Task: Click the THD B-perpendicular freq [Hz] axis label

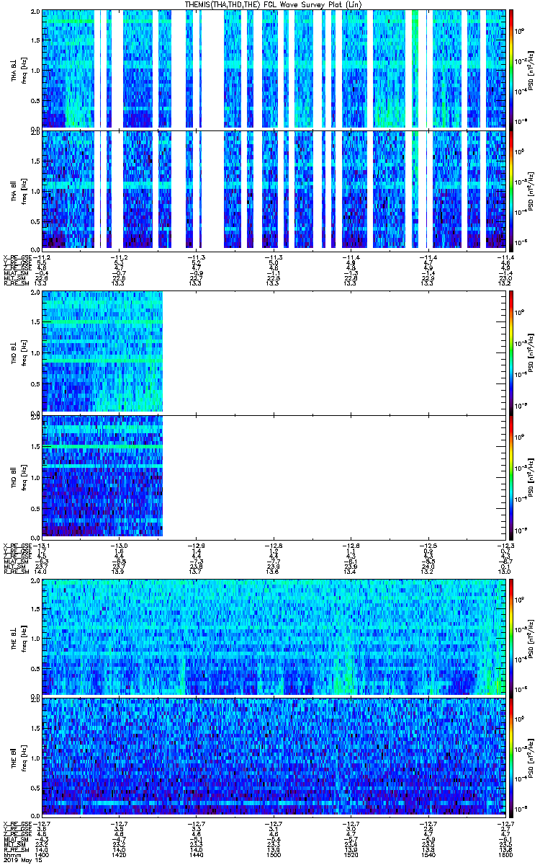Action: [24, 352]
